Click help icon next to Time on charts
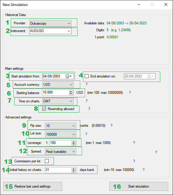The image size is (173, 195). 86,101
